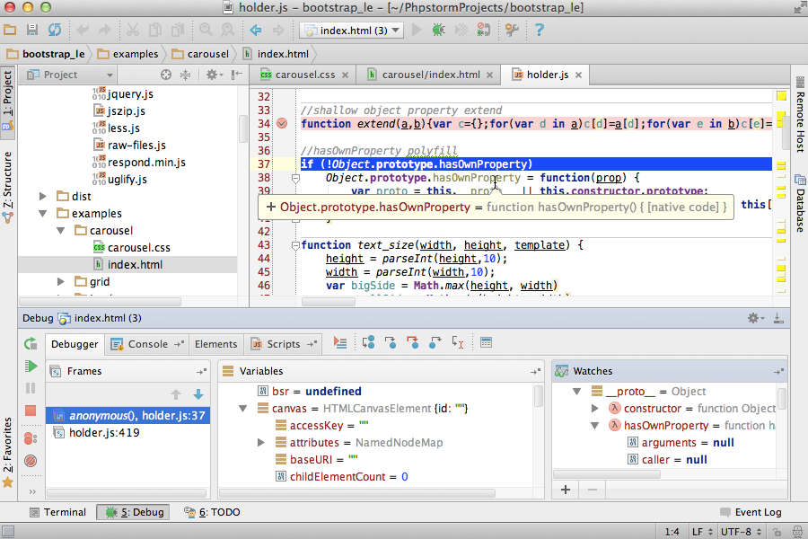Resume program execution in the debugger
The width and height of the screenshot is (808, 539).
(30, 366)
